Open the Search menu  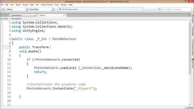18,5
